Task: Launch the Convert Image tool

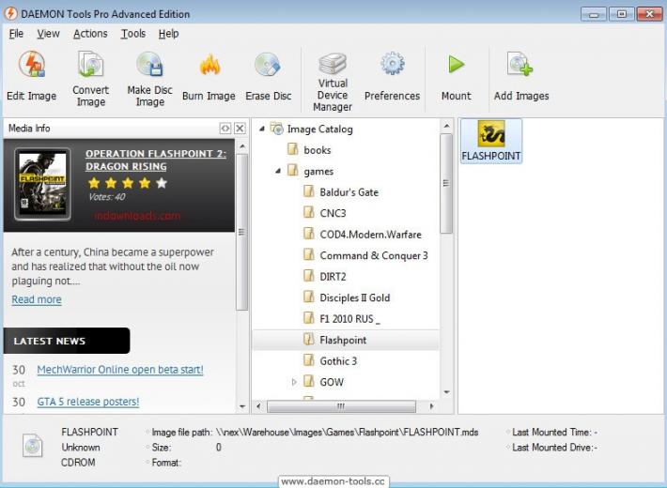Action: pos(90,78)
